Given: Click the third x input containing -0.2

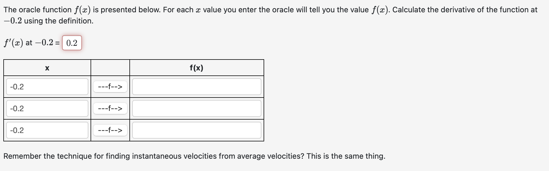Looking at the screenshot, I should point(47,130).
